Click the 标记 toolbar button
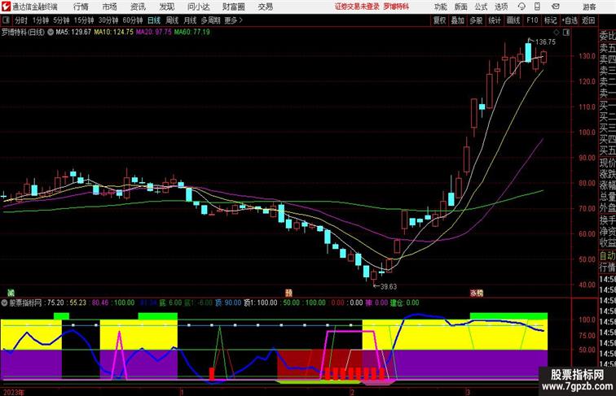Viewport: 616px width, 396px height. 550,20
